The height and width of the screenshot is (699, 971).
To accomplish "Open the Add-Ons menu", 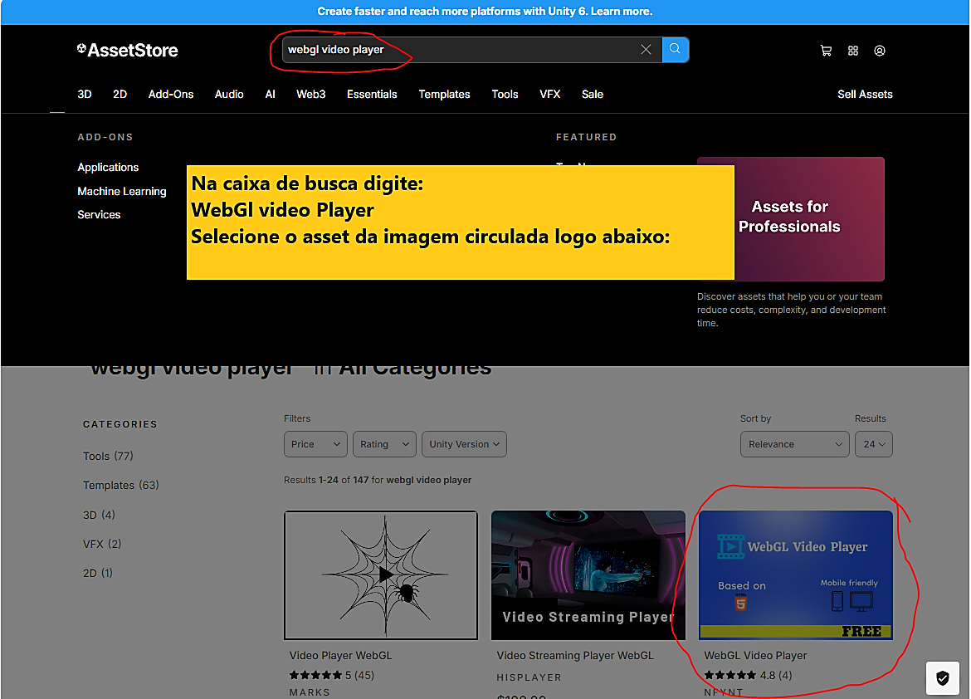I will tap(171, 94).
